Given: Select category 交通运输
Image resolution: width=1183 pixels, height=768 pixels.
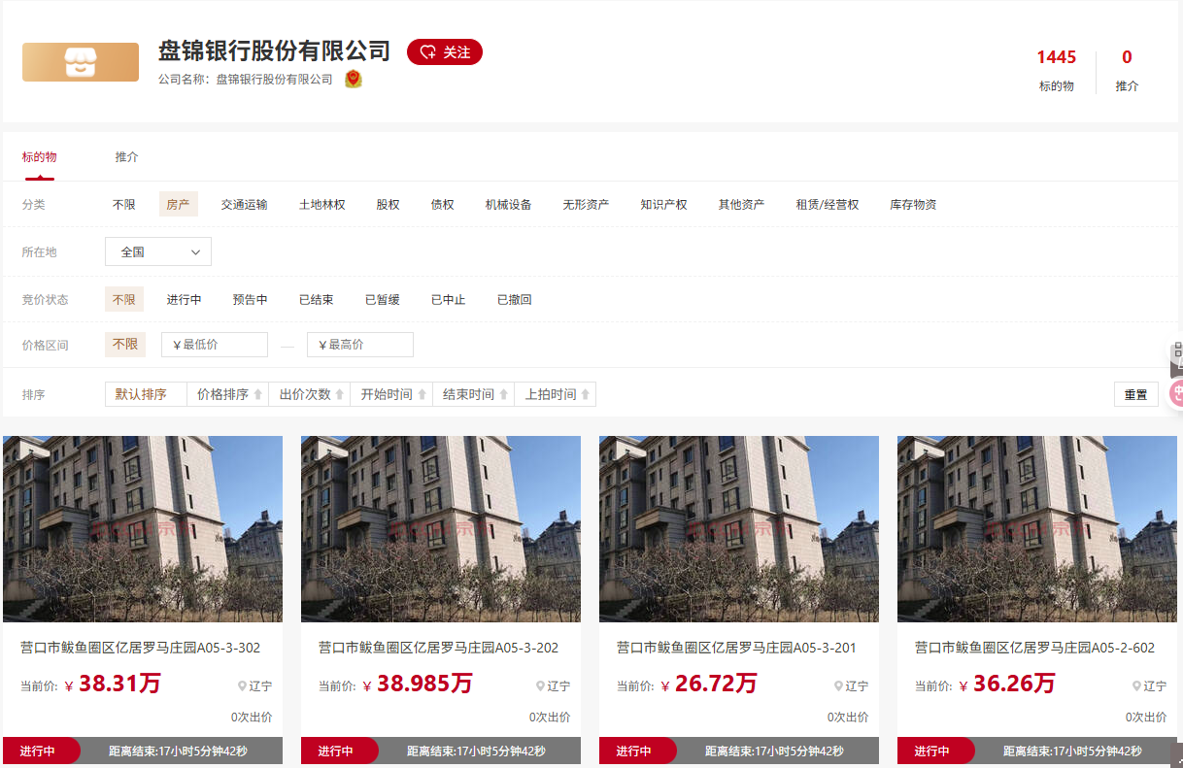Looking at the screenshot, I should point(244,205).
